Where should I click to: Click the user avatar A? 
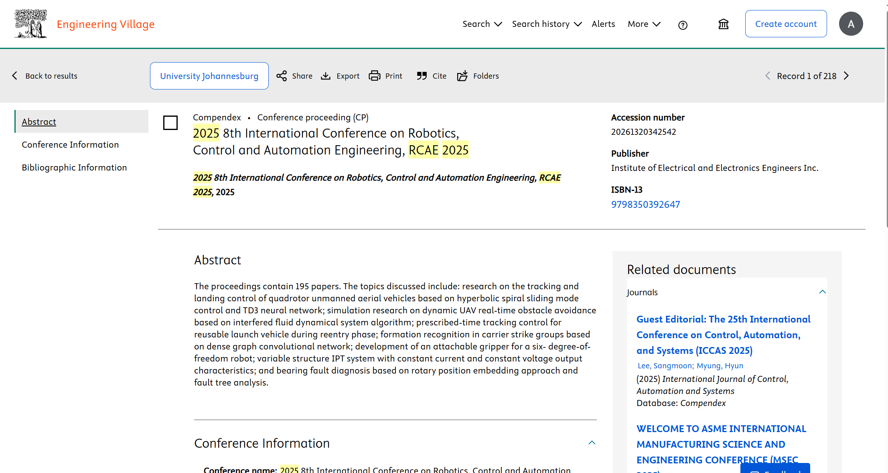pos(851,24)
